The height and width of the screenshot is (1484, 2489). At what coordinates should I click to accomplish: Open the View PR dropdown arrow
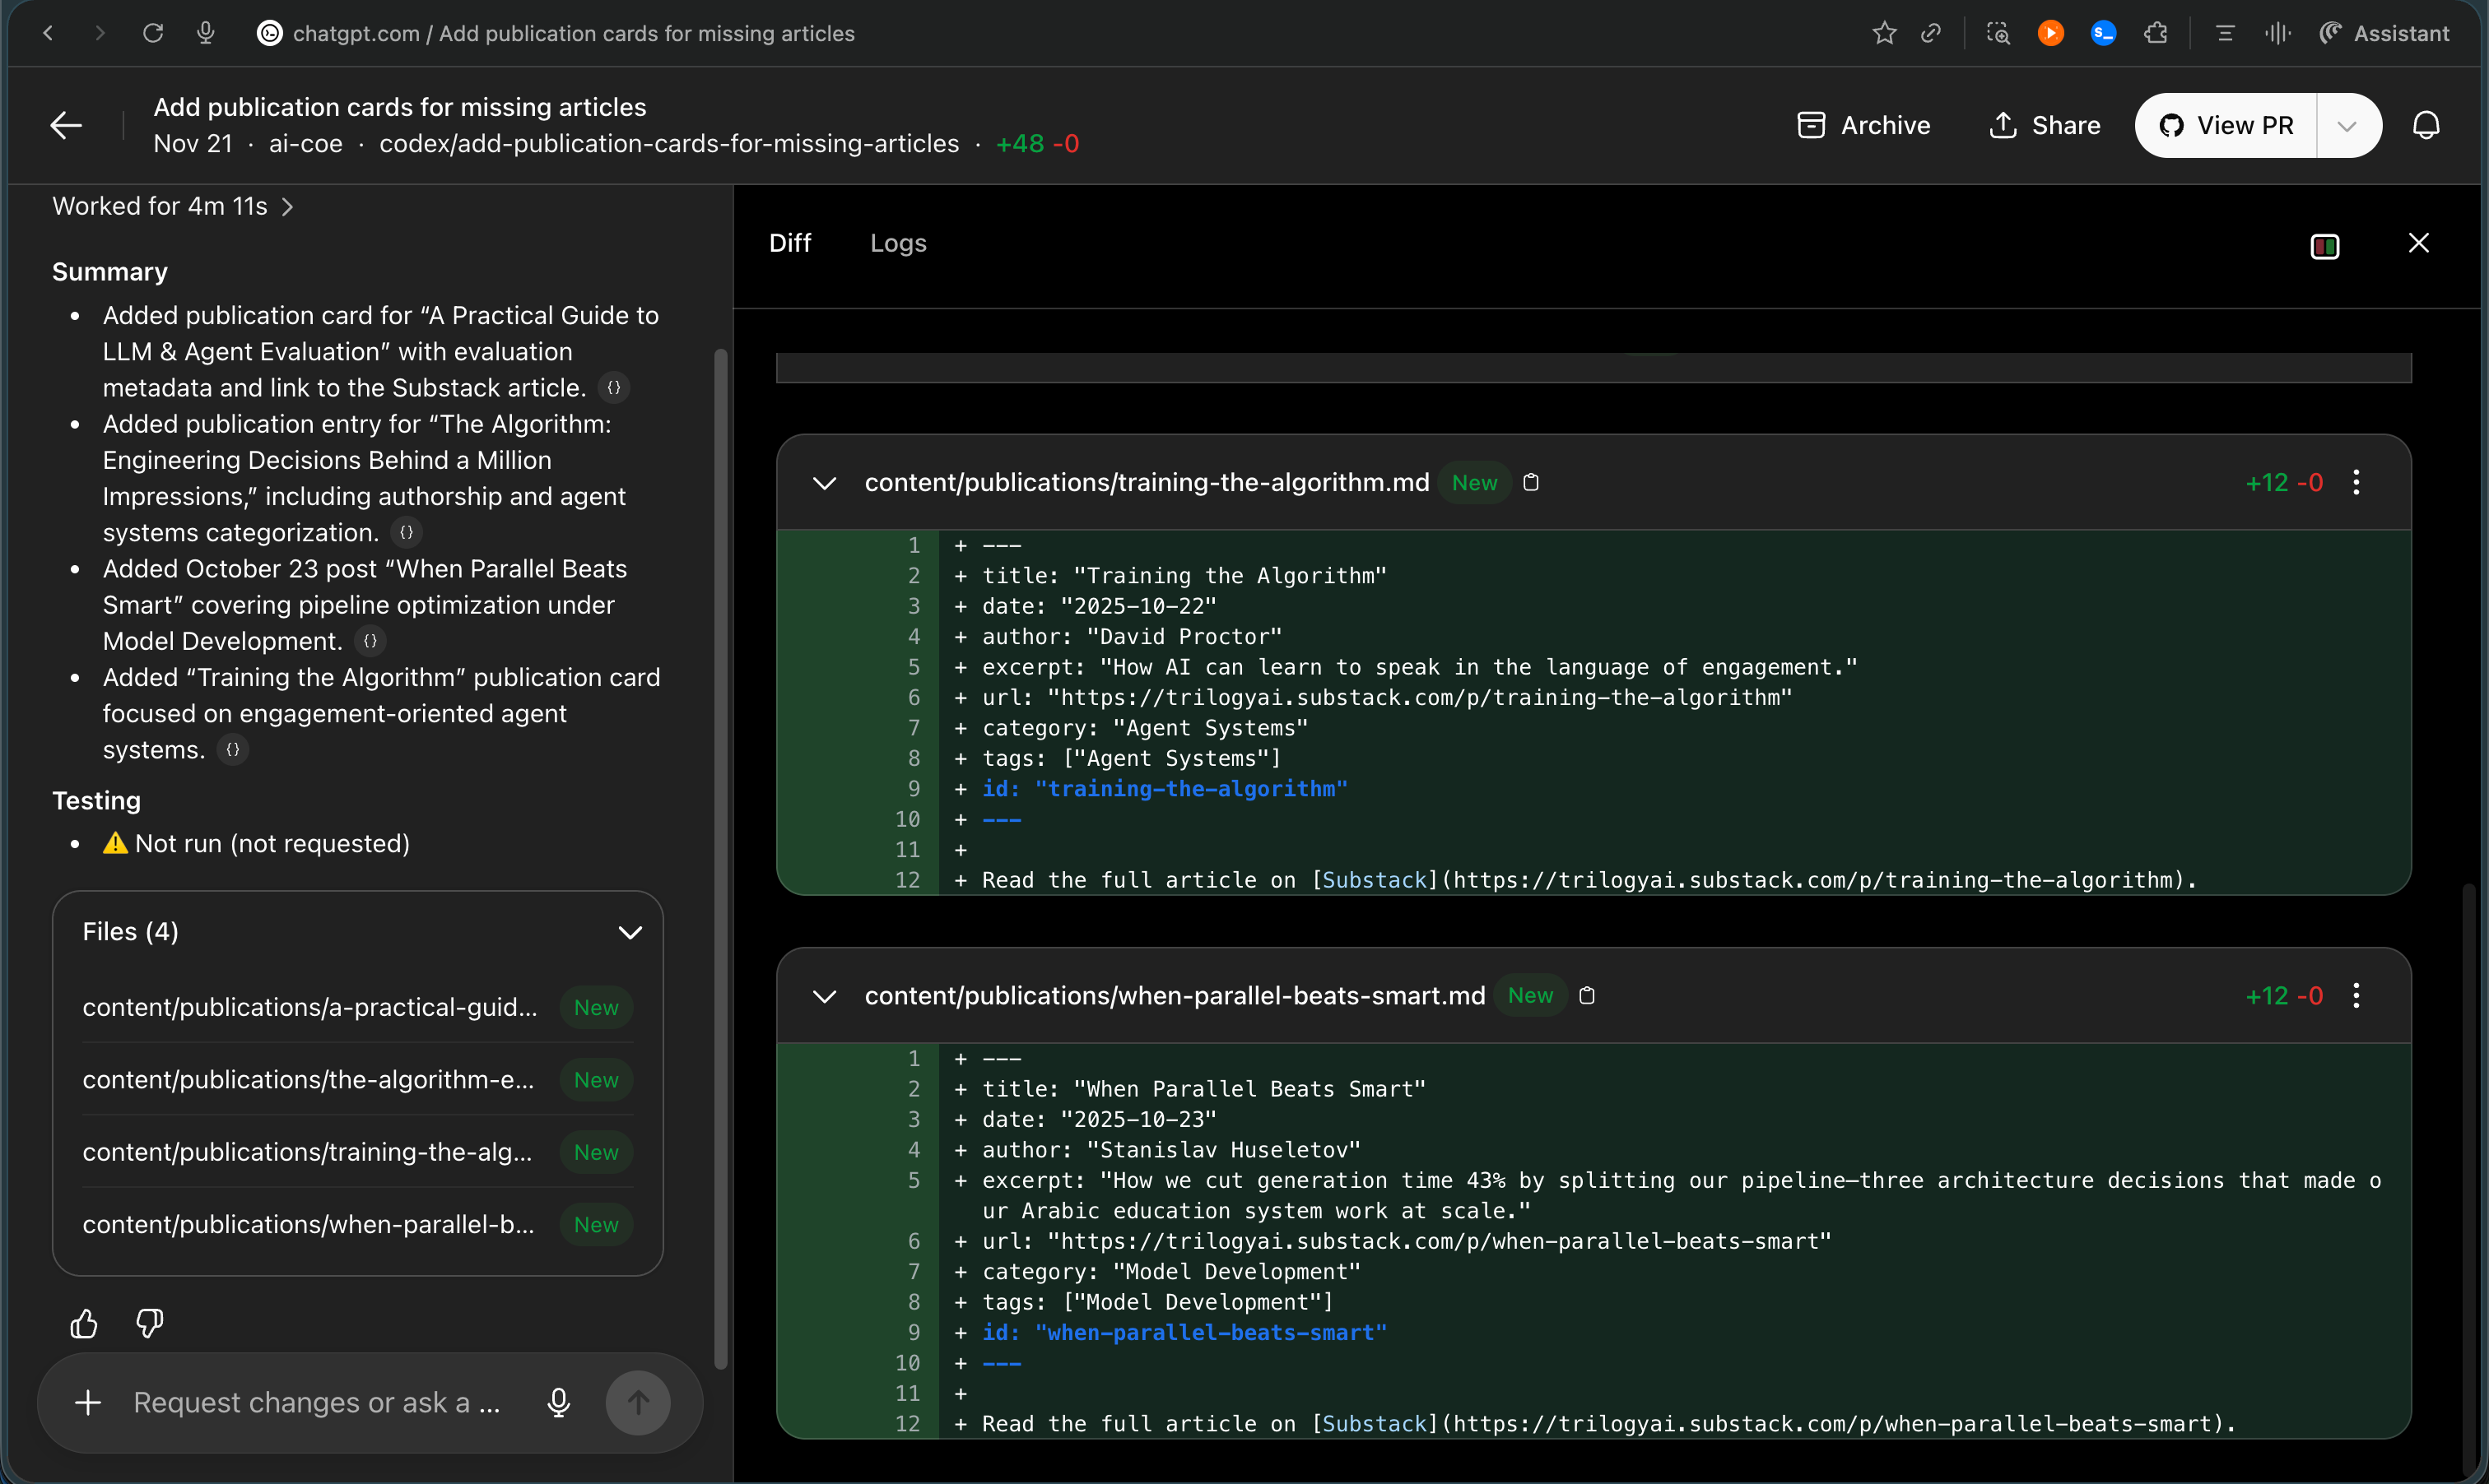[x=2347, y=125]
